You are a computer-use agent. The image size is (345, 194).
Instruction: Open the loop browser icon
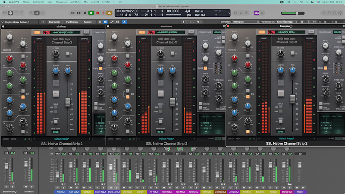335,13
